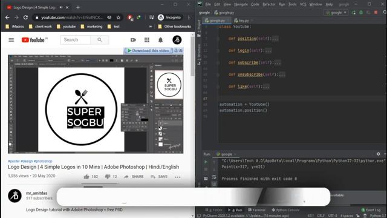
Task: Open the test bookmark folder
Action: (x=114, y=27)
